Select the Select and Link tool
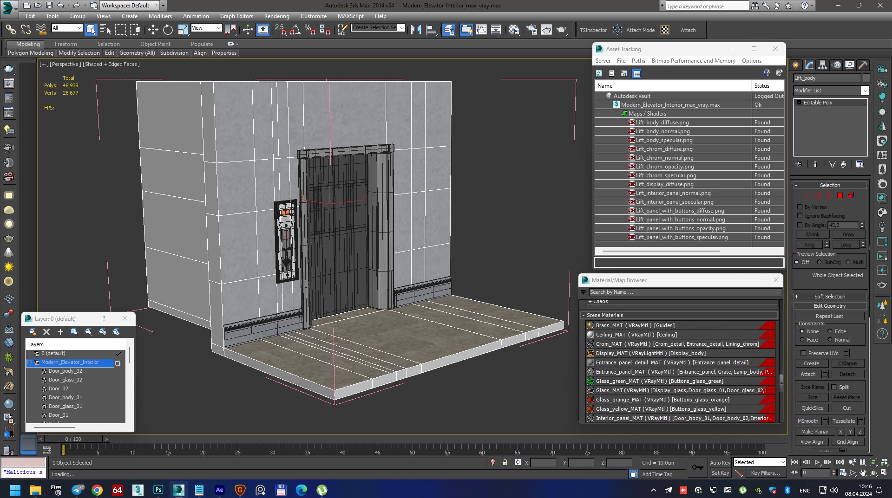The height and width of the screenshot is (498, 892). click(10, 30)
